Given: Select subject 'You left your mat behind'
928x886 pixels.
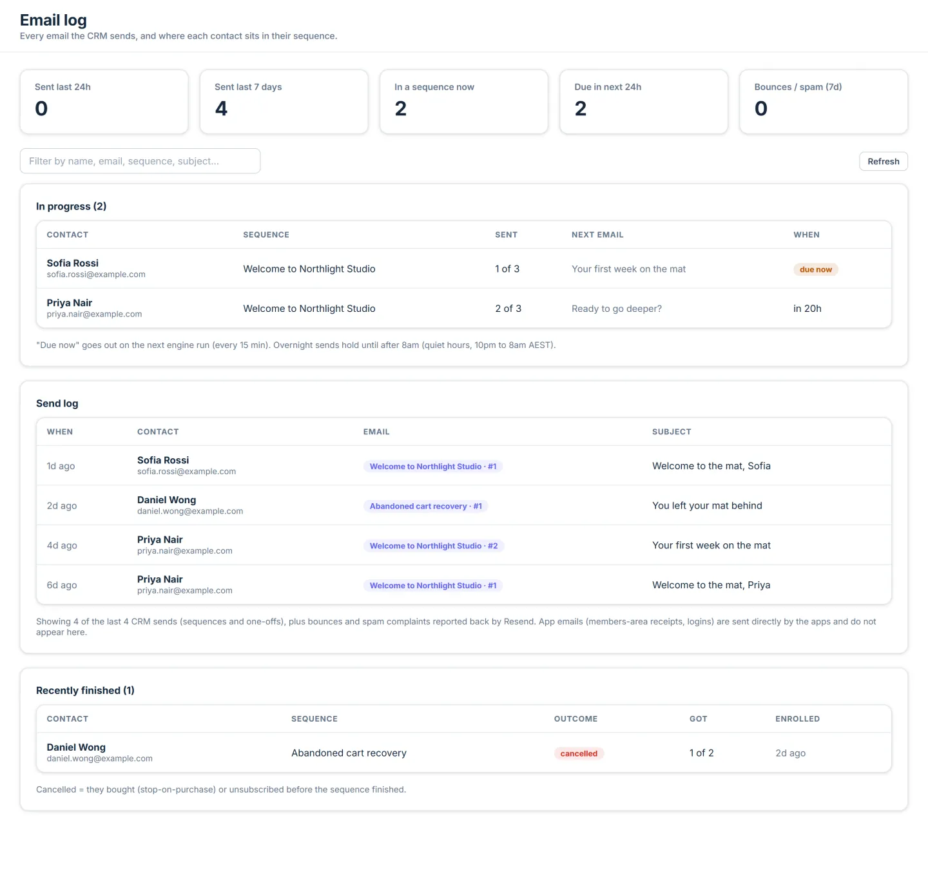Looking at the screenshot, I should point(707,506).
